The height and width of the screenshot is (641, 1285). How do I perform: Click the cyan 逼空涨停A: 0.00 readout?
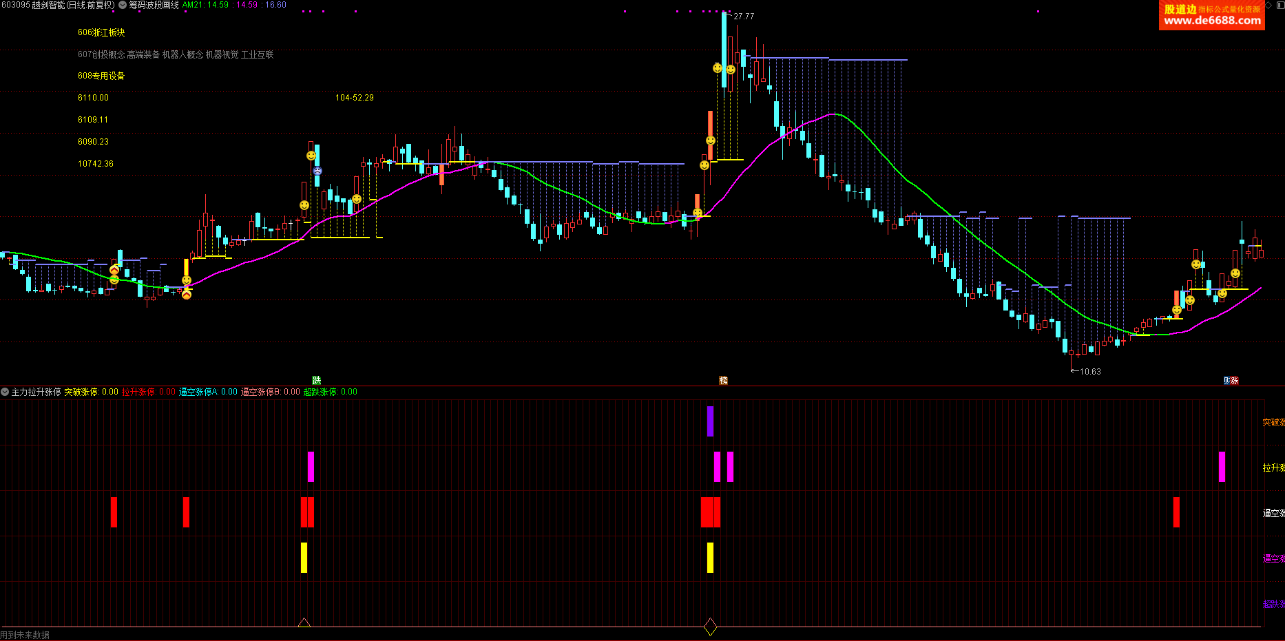208,392
